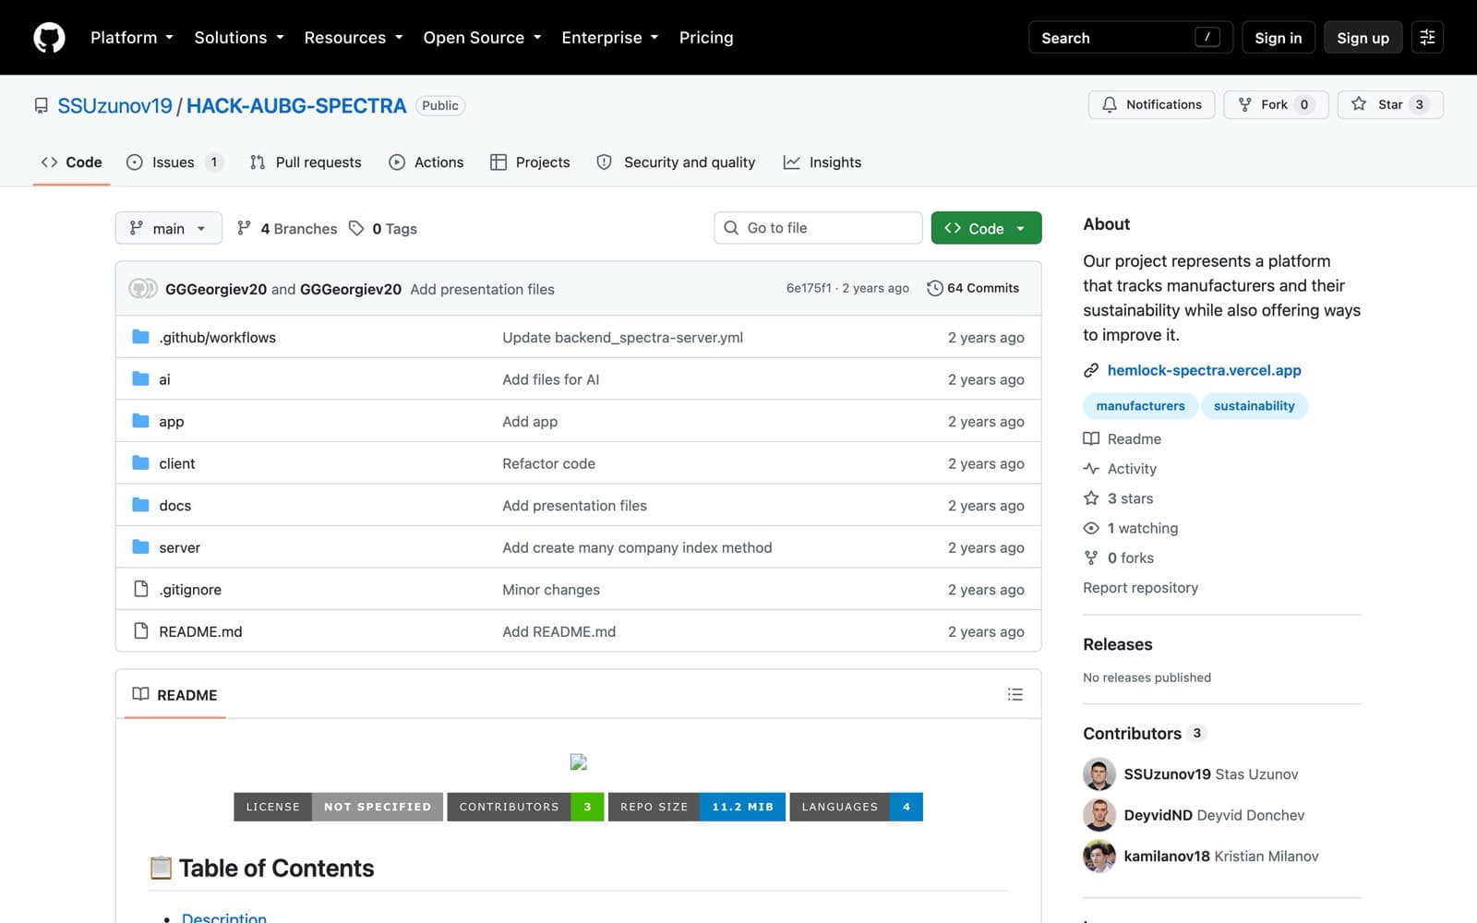Click the sustainability topic tag
Image resolution: width=1477 pixels, height=923 pixels.
1254,406
